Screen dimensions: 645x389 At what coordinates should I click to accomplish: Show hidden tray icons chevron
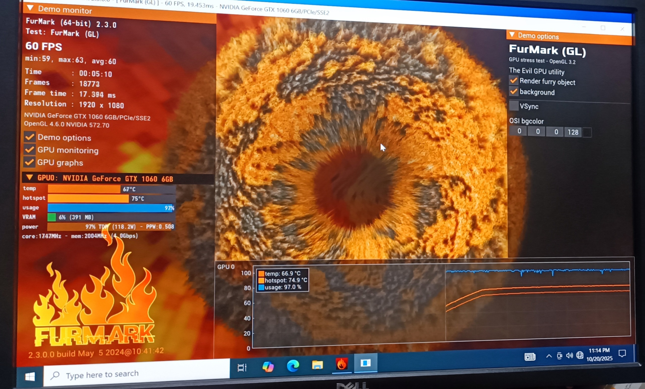pos(549,356)
